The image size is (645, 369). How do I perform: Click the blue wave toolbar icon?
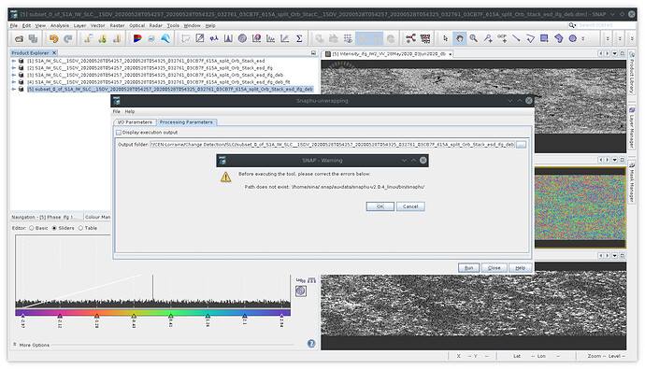point(165,38)
